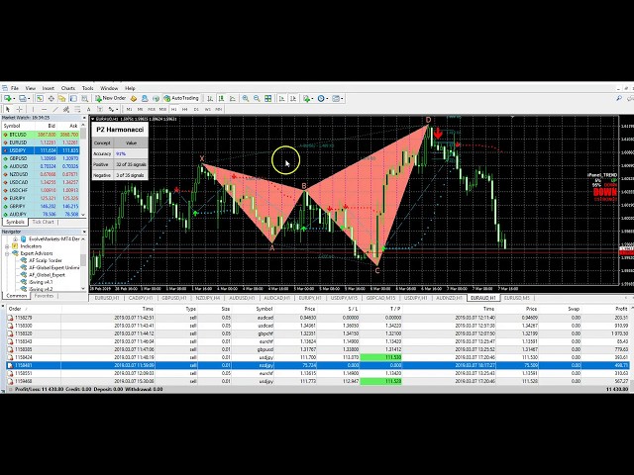Open AF Scalp Trader expert advisor
Viewport: 634px width, 475px height.
coord(43,259)
